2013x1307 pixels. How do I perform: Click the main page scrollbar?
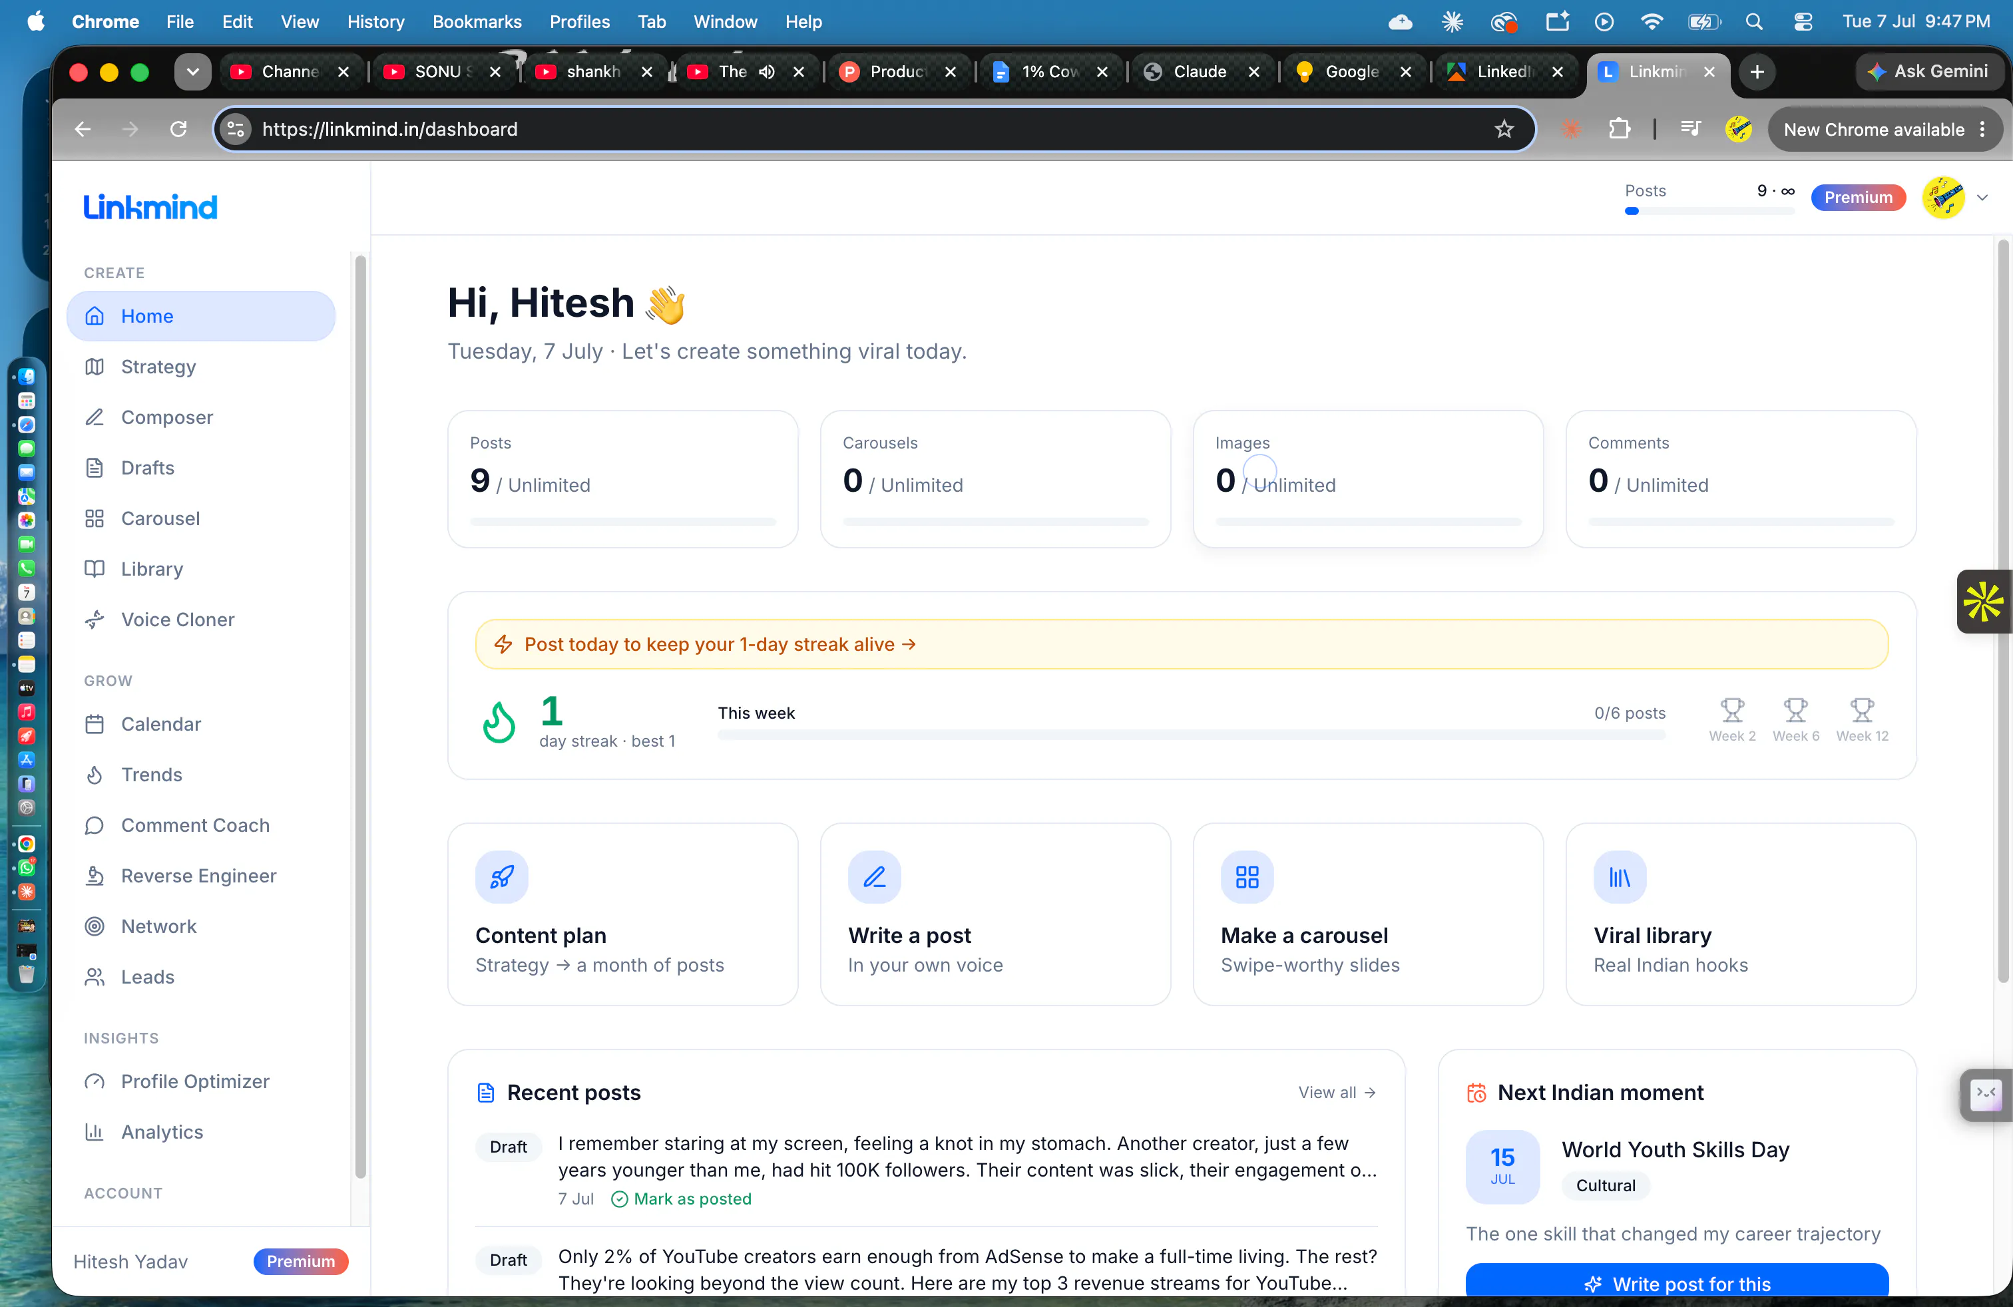[x=2003, y=610]
